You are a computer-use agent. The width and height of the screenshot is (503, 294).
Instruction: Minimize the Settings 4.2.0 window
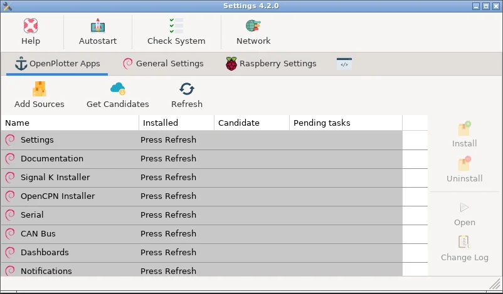(x=476, y=6)
